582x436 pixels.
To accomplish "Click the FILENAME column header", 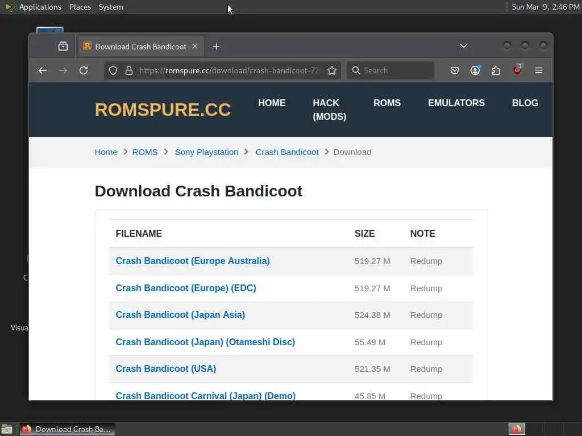I will (x=139, y=233).
